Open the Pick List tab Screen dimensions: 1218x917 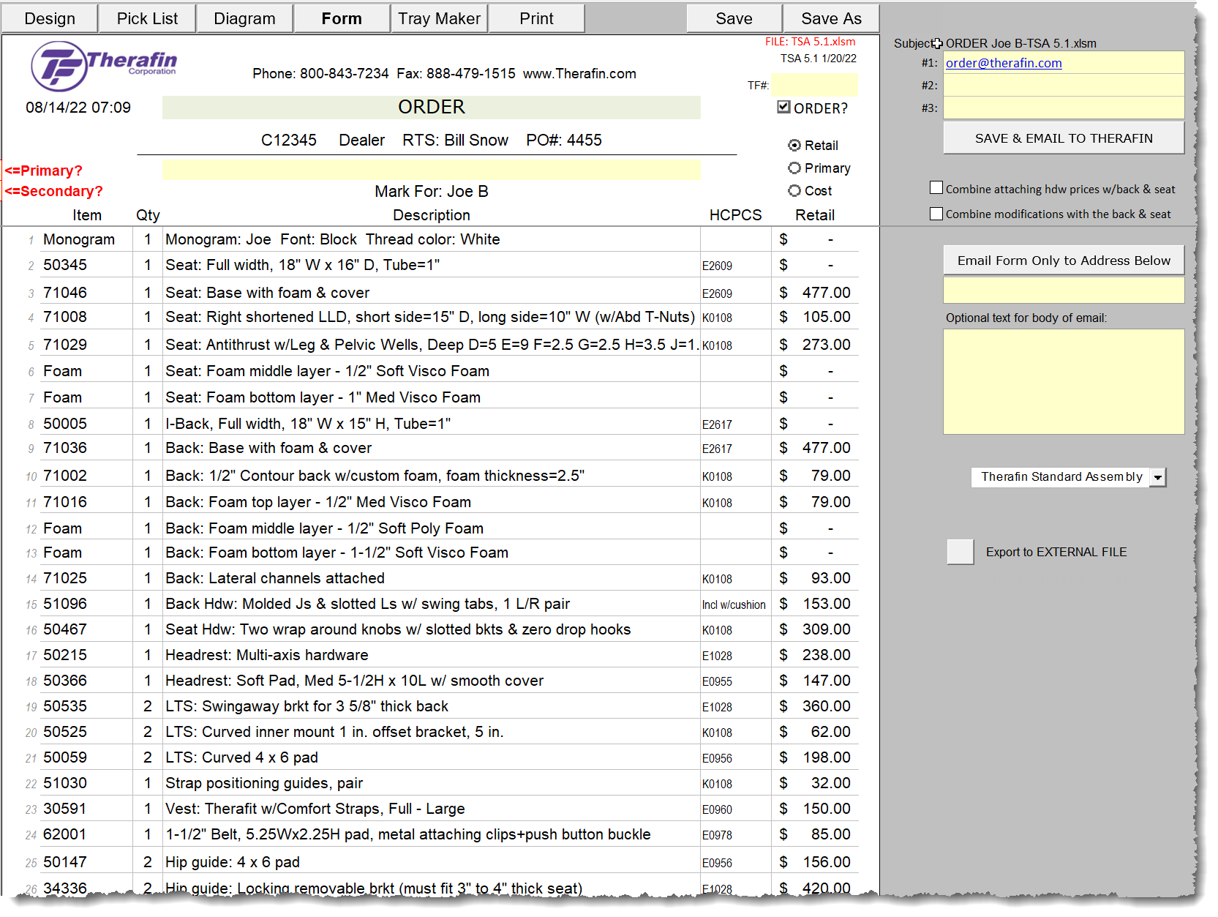147,18
